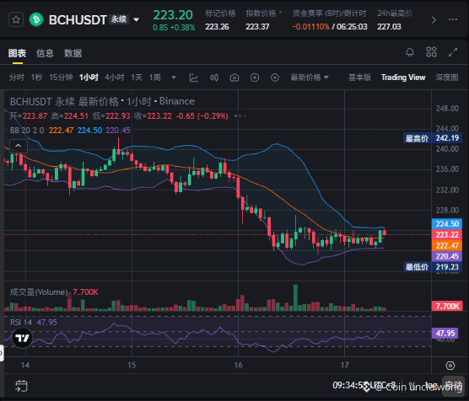Open the BCHUSDT pair selector arrow

[136, 19]
